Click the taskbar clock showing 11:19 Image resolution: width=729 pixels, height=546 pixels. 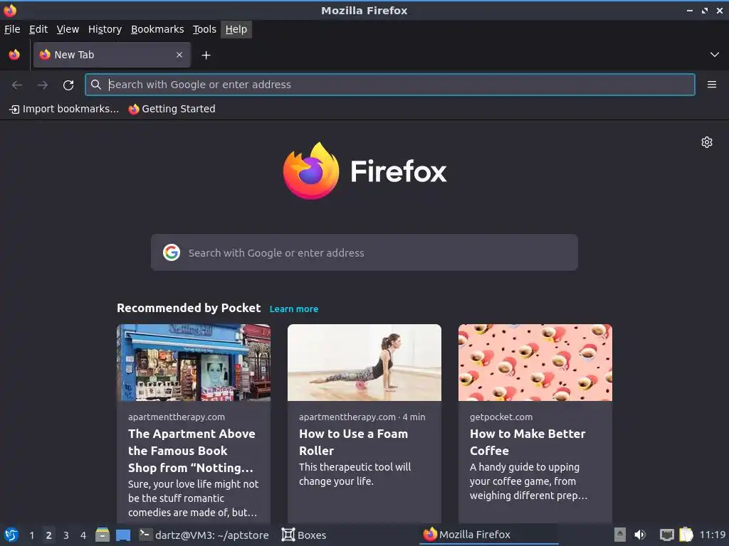713,535
